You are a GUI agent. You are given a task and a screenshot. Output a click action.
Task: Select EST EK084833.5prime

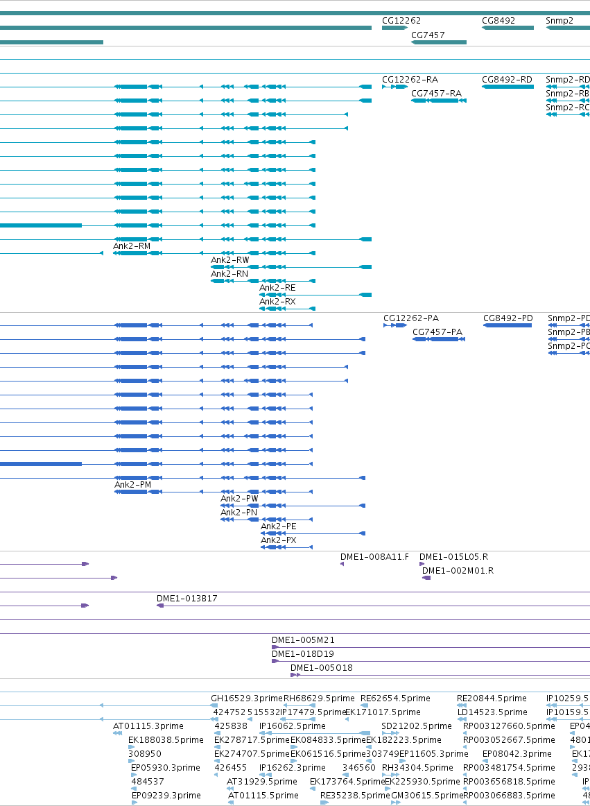(x=328, y=740)
